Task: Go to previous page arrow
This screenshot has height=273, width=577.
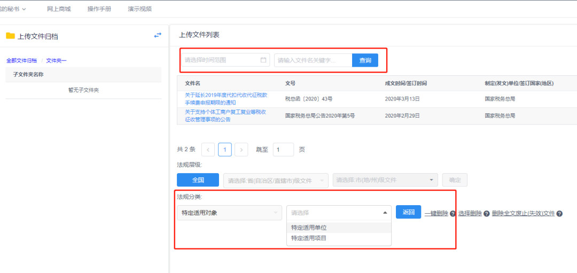Action: pyautogui.click(x=208, y=150)
